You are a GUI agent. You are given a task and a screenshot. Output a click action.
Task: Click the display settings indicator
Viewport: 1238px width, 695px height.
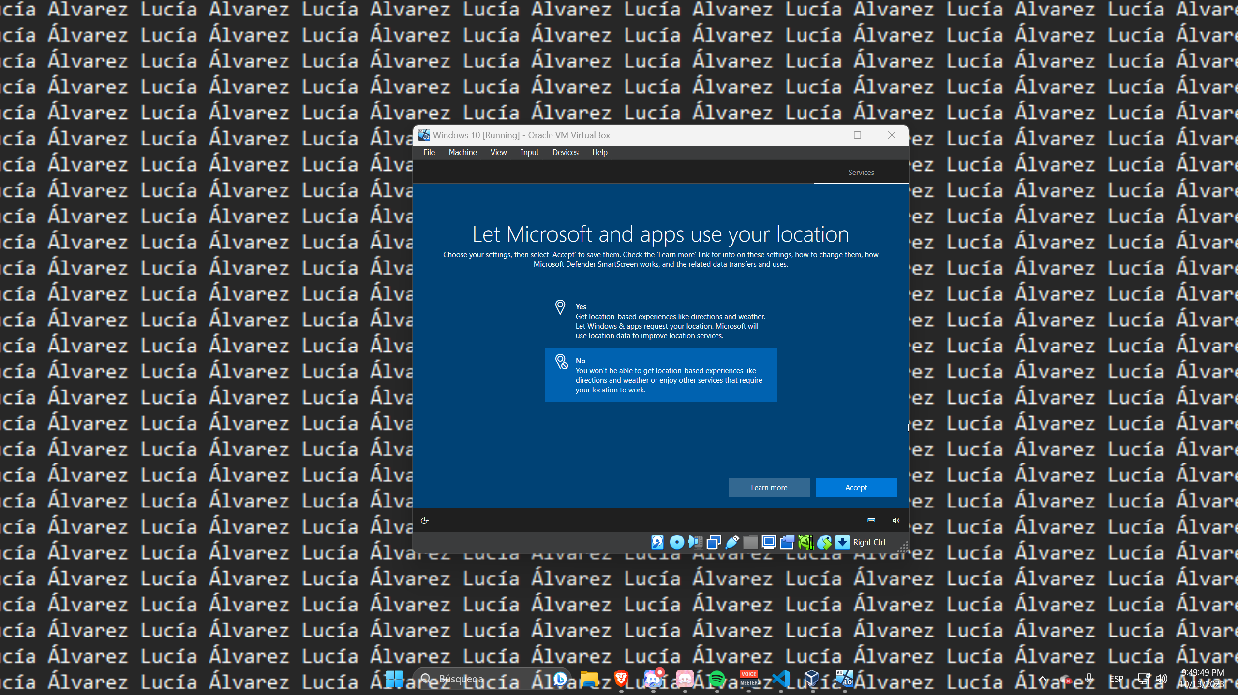pos(769,542)
